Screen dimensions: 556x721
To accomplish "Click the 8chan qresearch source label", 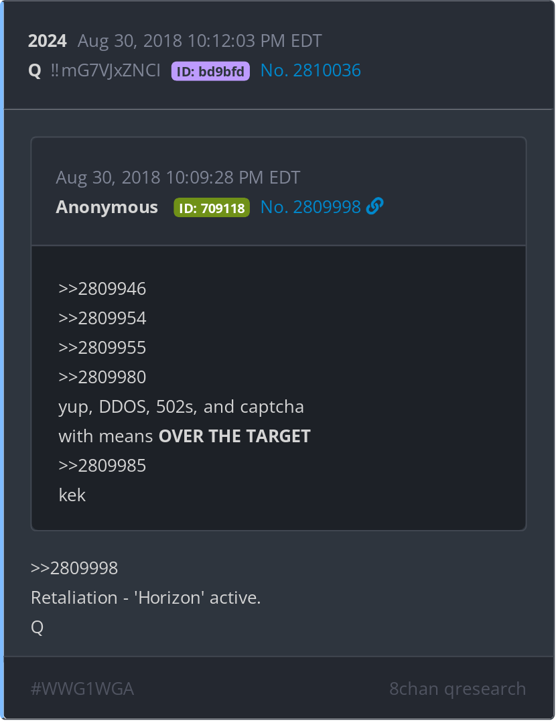I will tap(458, 689).
